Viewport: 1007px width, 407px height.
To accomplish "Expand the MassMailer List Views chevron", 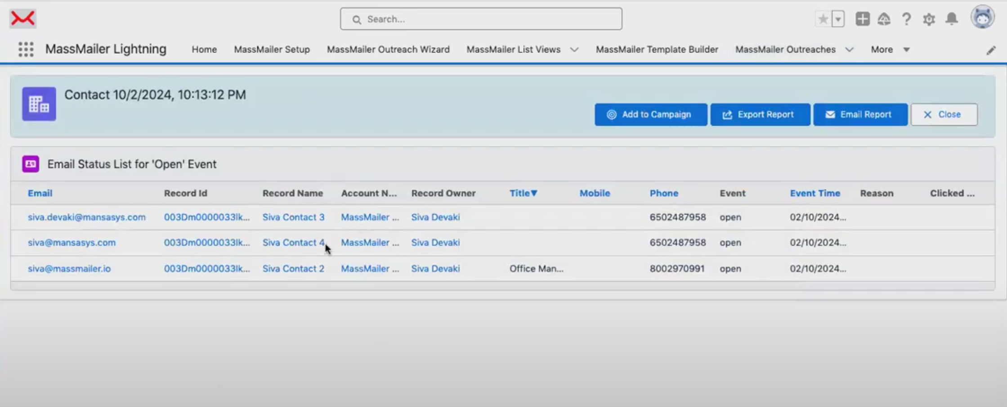I will [x=574, y=49].
